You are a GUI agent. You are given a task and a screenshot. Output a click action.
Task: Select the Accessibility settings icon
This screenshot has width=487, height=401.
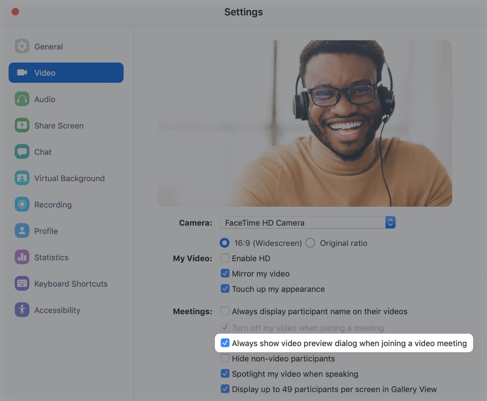(22, 310)
